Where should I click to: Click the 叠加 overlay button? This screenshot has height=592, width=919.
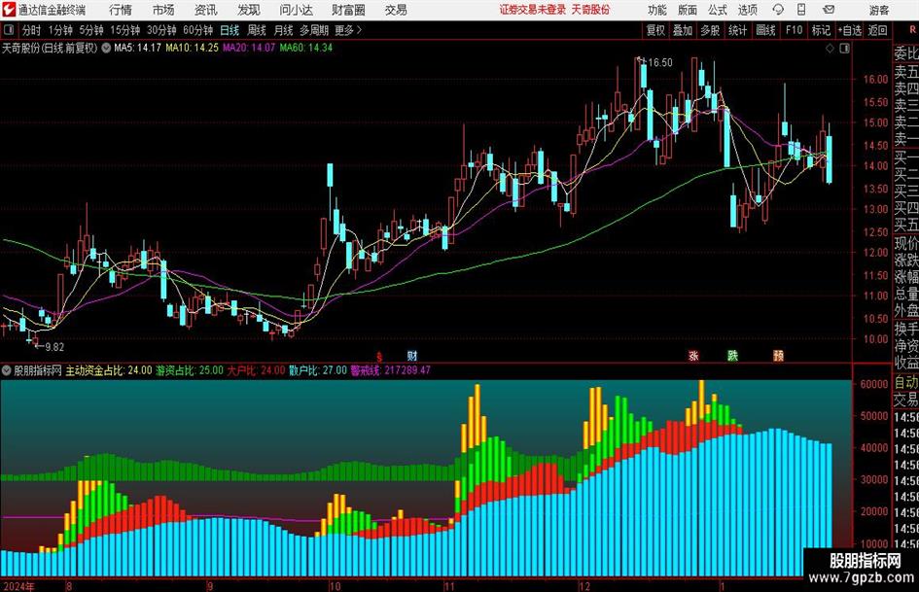pos(683,30)
